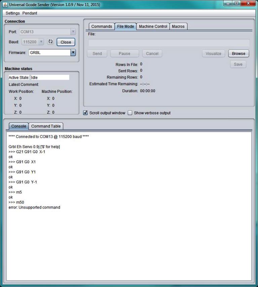Open the Settings menu
258x287 pixels.
click(x=13, y=13)
